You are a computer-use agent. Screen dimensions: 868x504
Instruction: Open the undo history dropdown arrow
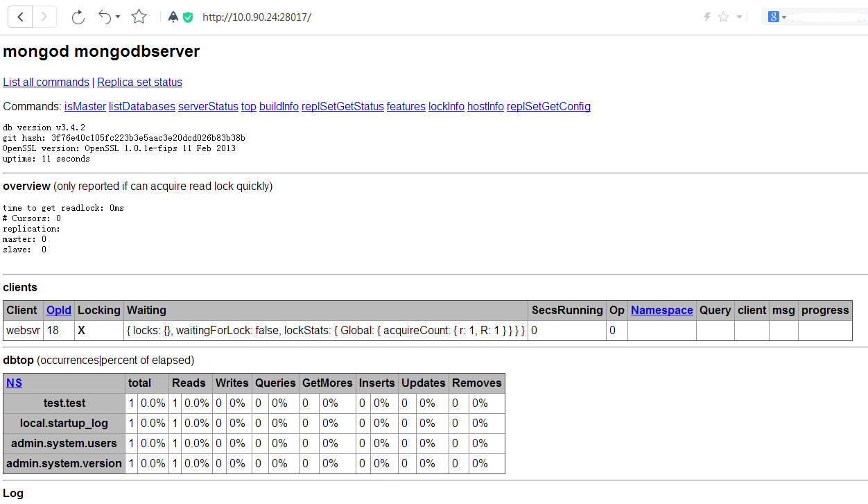(x=118, y=17)
